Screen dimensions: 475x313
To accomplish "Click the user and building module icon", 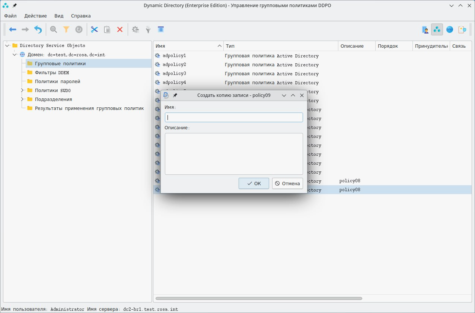I will [425, 29].
